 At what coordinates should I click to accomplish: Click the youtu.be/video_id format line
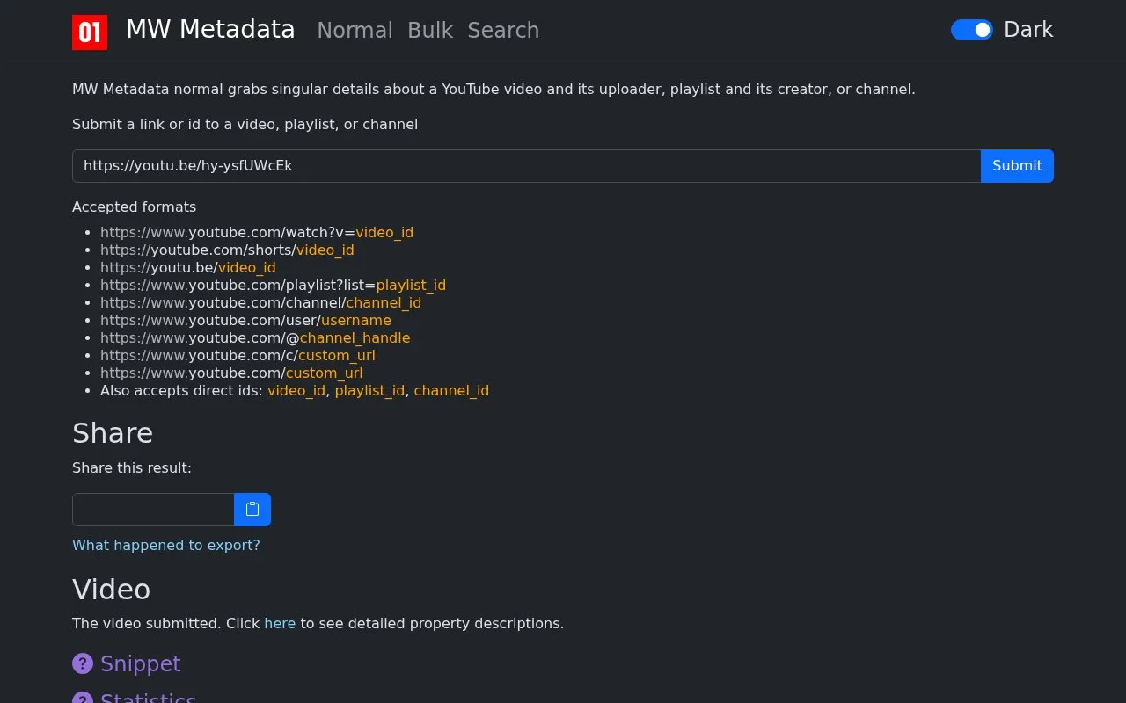click(x=188, y=267)
